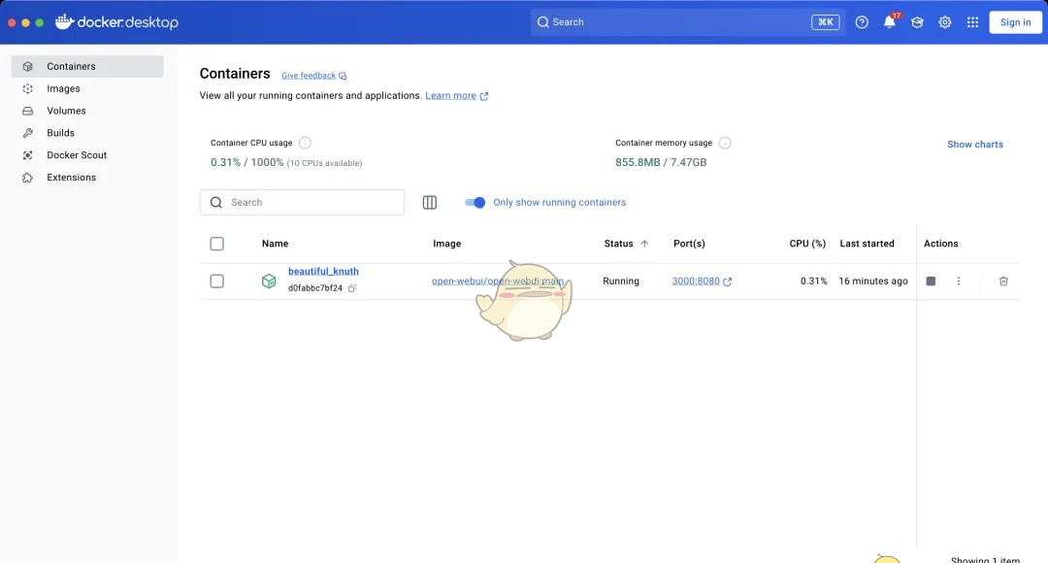The image size is (1048, 563).
Task: Click the Docker Scout target icon
Action: coord(27,155)
